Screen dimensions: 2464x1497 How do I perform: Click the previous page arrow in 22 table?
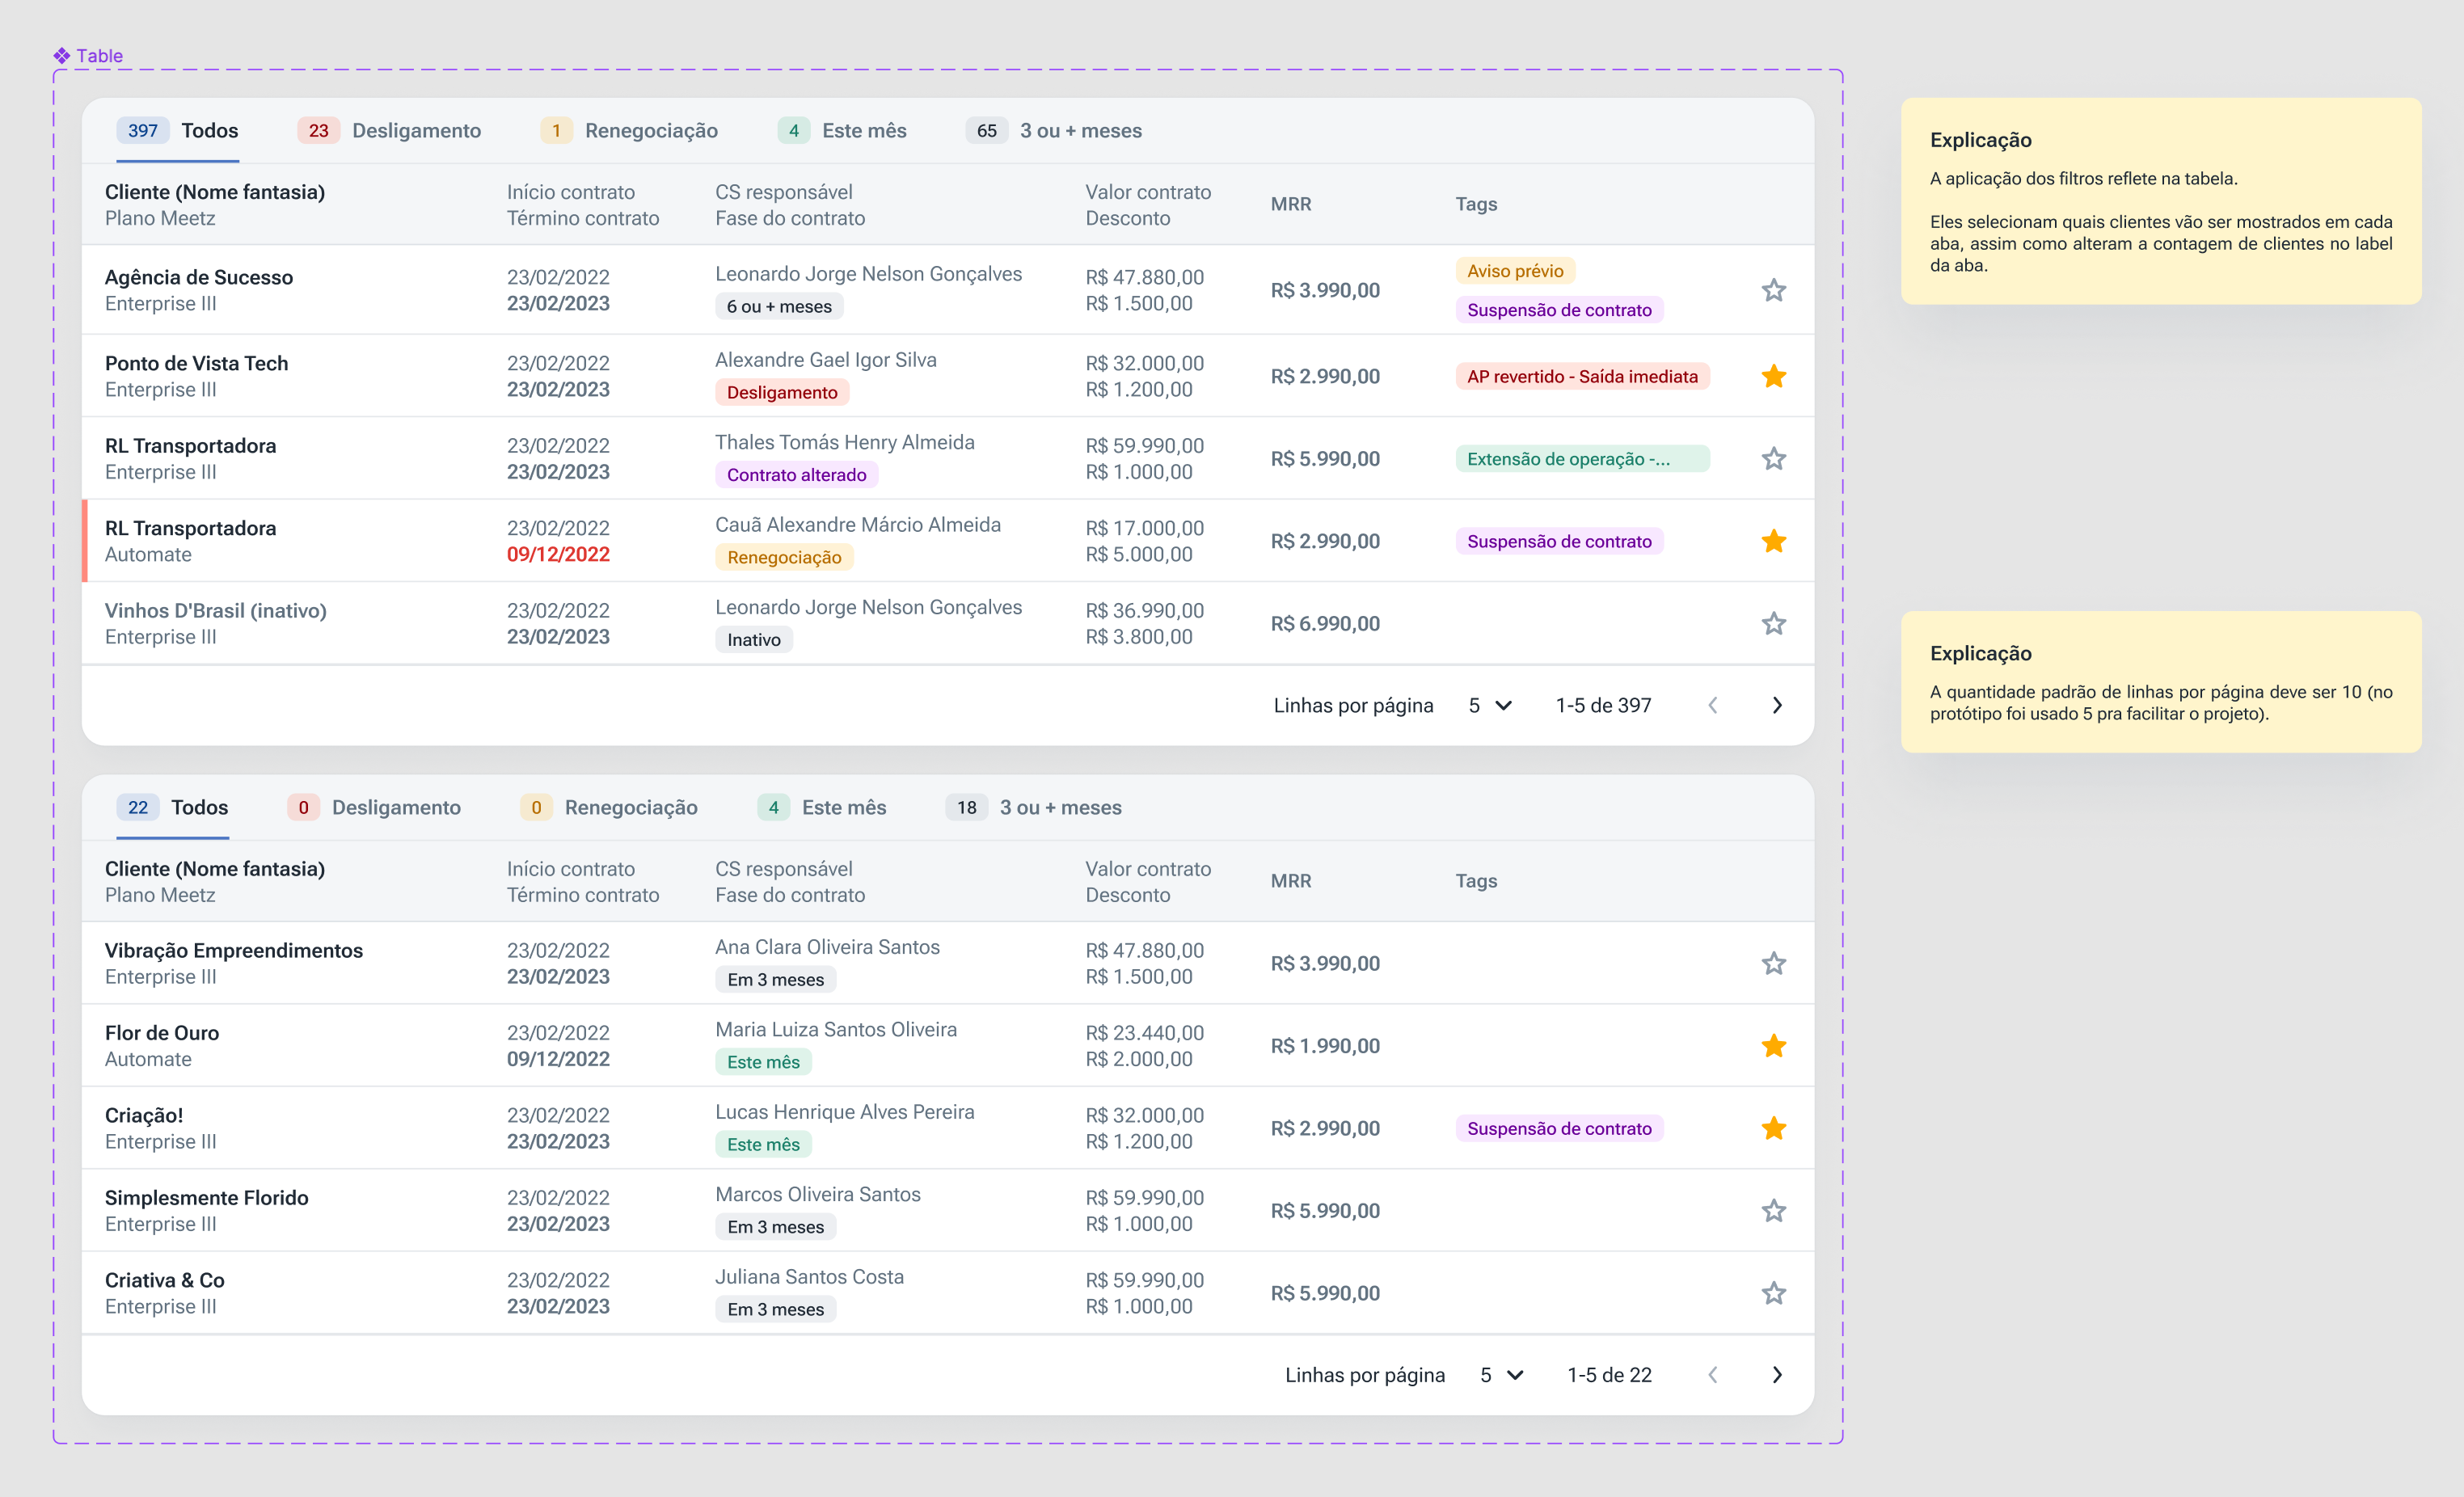click(1713, 1375)
